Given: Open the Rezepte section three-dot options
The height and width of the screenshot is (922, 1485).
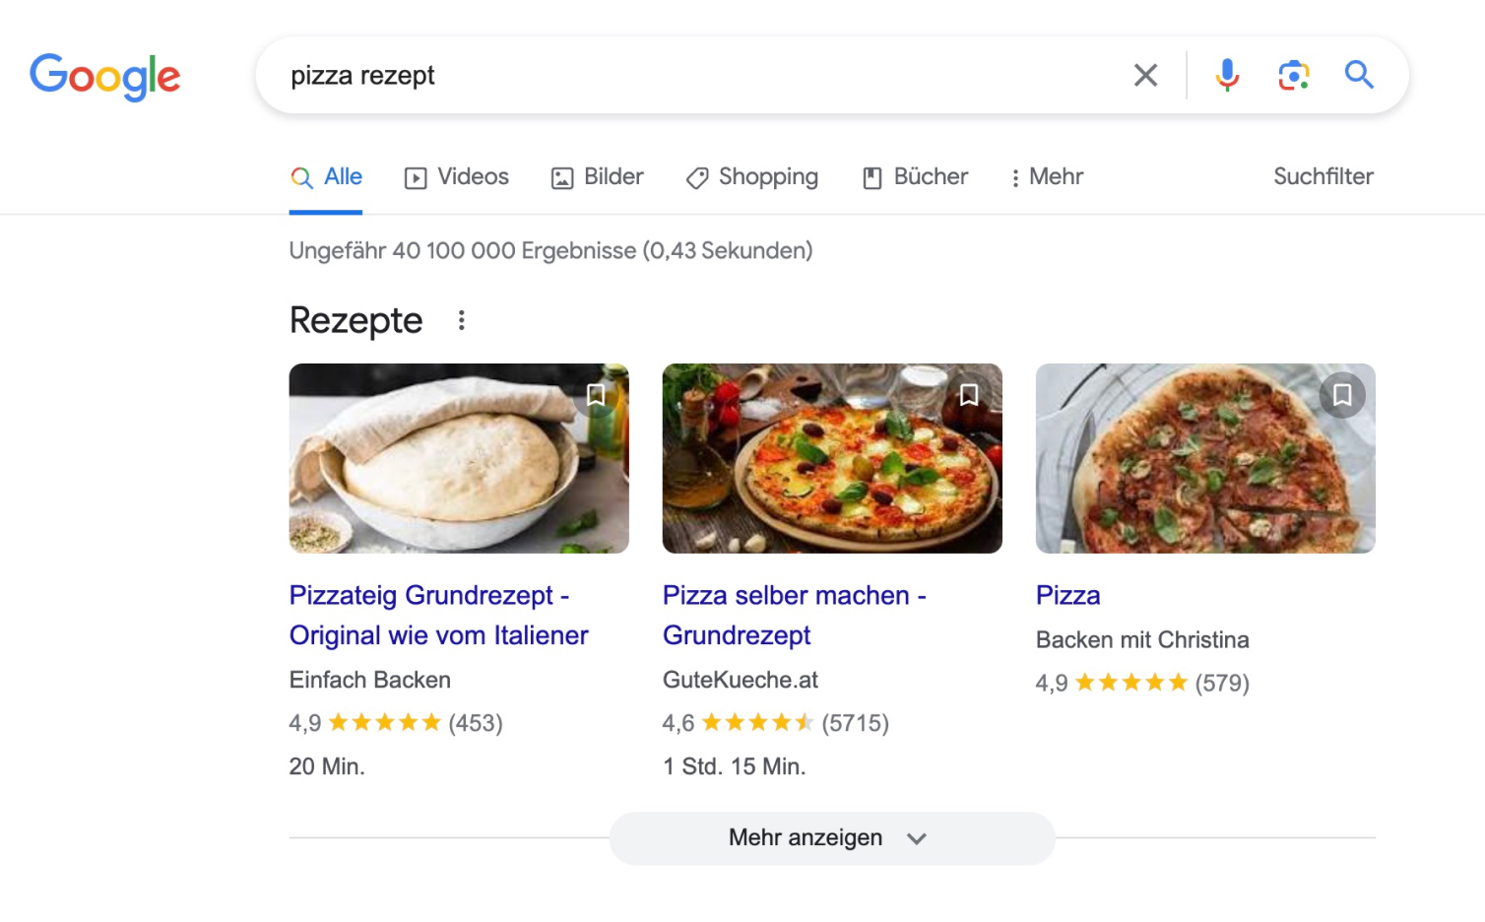Looking at the screenshot, I should tap(461, 320).
